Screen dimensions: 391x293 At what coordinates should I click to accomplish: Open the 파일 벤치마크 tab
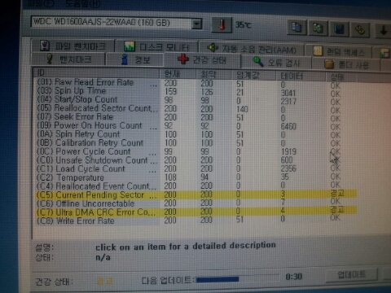click(72, 46)
